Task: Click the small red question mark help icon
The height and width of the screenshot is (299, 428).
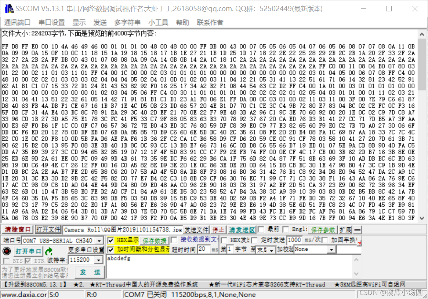Action: [x=359, y=243]
